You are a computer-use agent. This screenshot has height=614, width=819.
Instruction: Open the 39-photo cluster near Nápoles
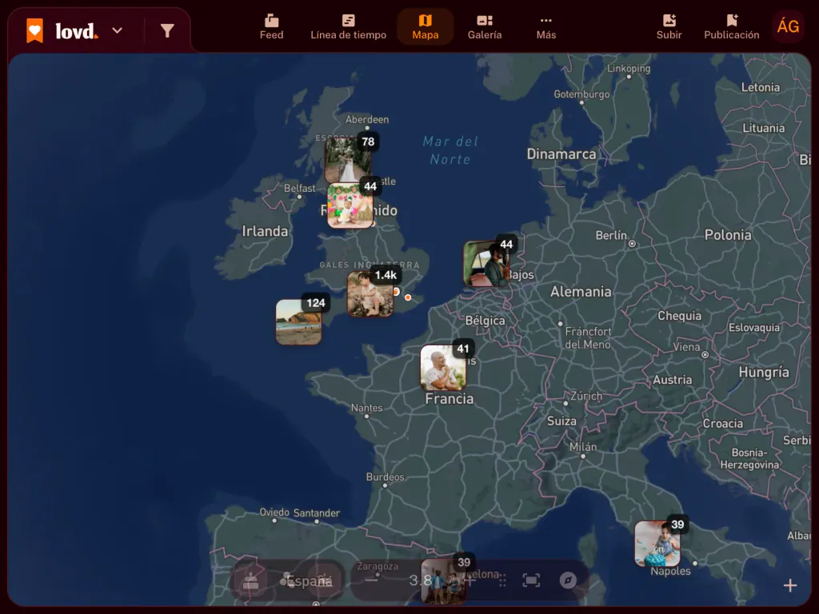click(657, 544)
